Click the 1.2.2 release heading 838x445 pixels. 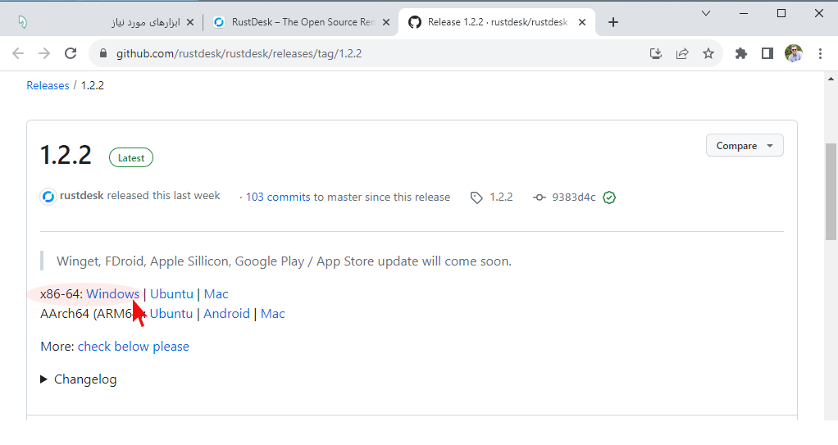coord(66,156)
